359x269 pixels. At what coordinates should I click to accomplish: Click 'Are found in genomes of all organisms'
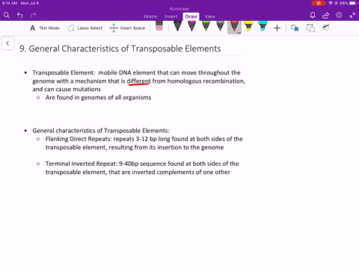click(x=98, y=97)
